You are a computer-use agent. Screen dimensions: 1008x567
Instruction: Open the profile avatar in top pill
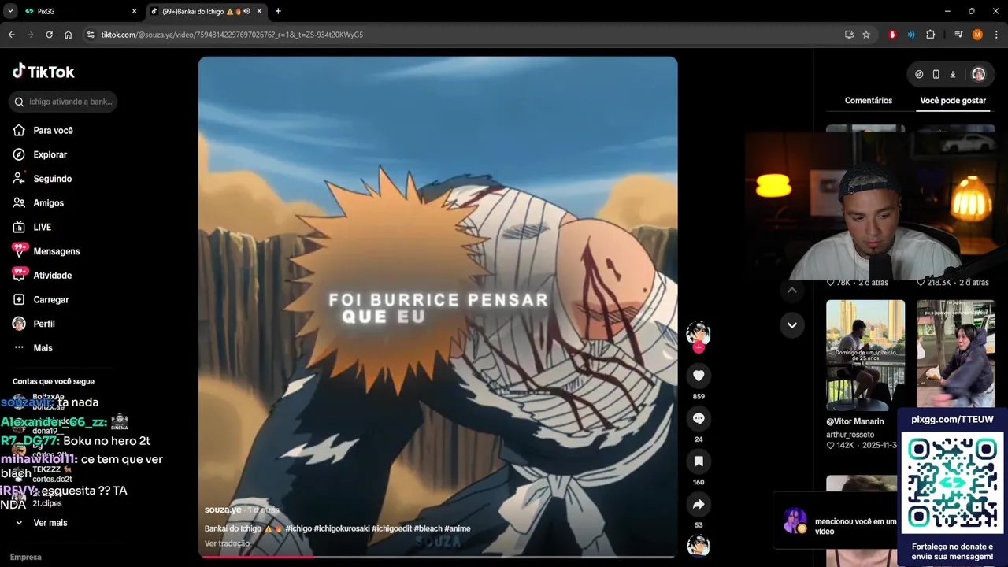[978, 74]
